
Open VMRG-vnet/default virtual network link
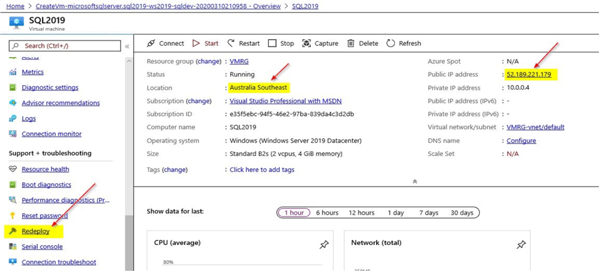point(536,128)
